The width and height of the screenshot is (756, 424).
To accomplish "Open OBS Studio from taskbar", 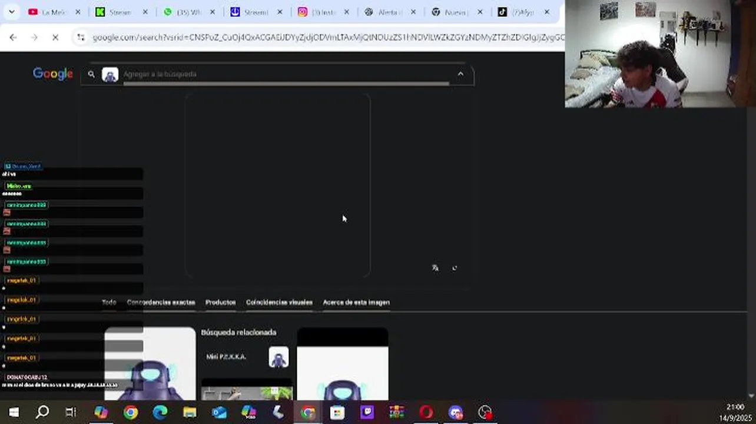I will point(485,412).
